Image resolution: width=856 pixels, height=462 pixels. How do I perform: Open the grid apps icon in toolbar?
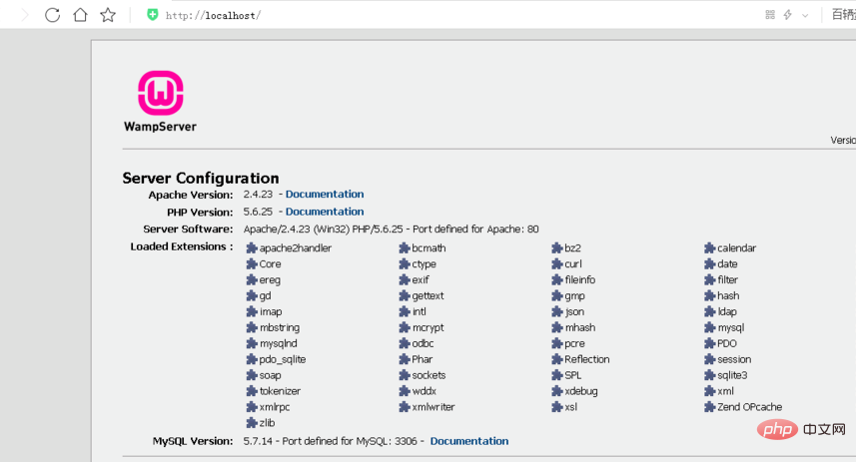coord(770,15)
